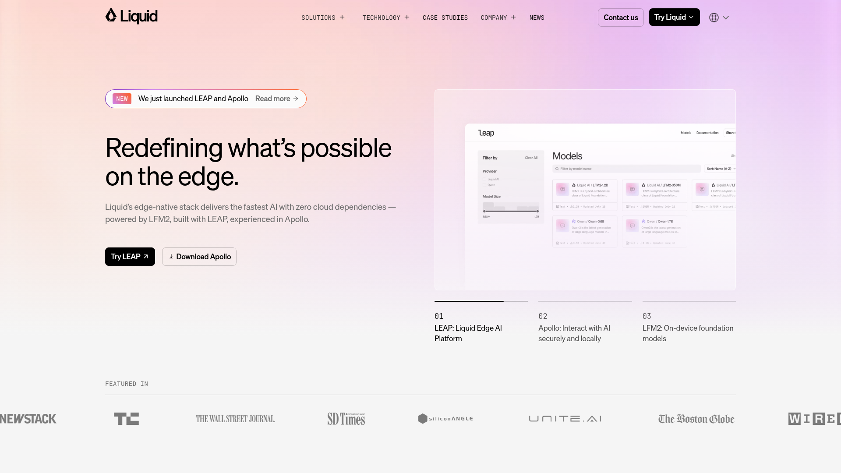This screenshot has width=841, height=473.
Task: Click the SD Times logo
Action: [x=346, y=419]
